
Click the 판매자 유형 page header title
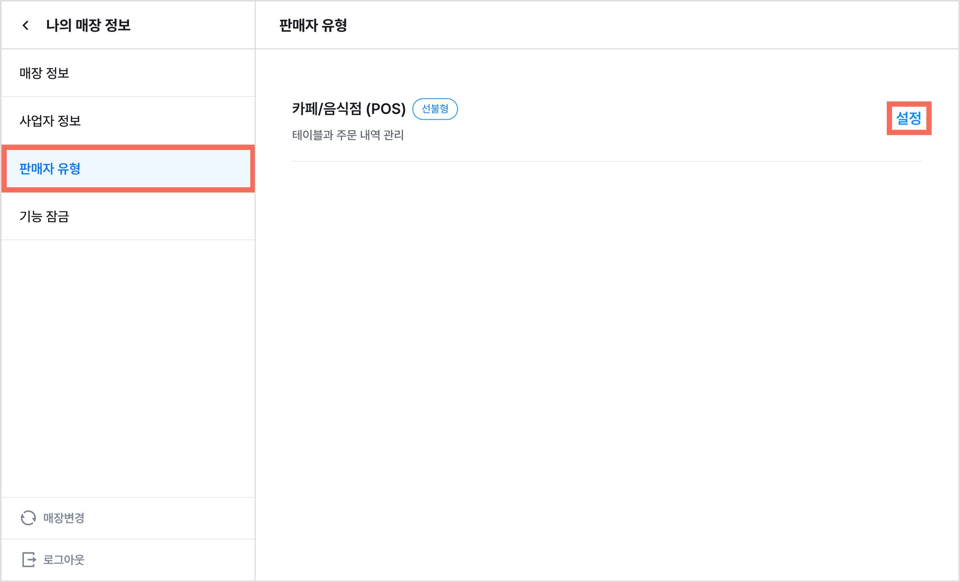tap(313, 25)
